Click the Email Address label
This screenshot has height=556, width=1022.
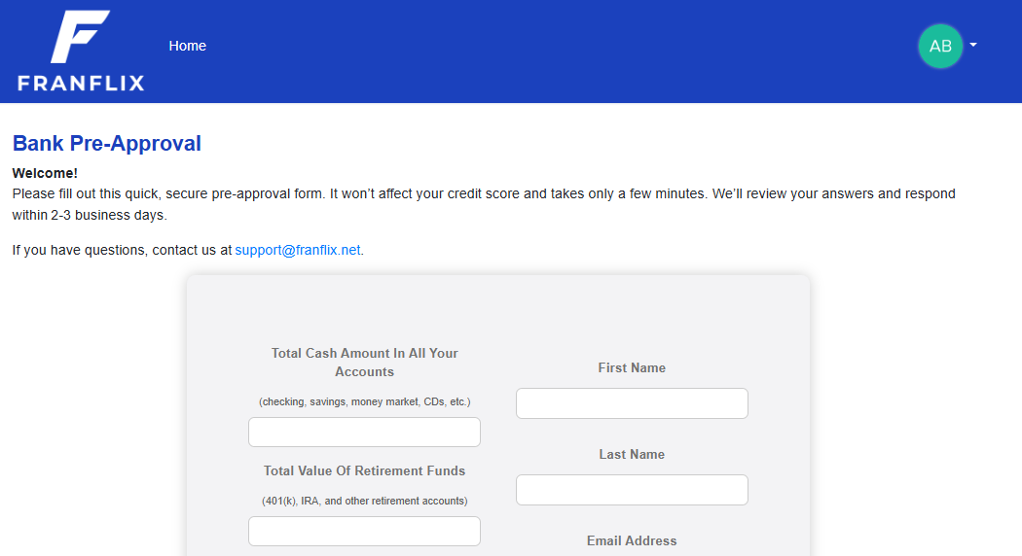[x=632, y=540]
